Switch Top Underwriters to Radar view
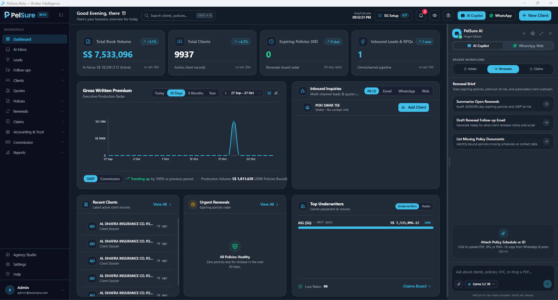The image size is (558, 300). pyautogui.click(x=426, y=206)
